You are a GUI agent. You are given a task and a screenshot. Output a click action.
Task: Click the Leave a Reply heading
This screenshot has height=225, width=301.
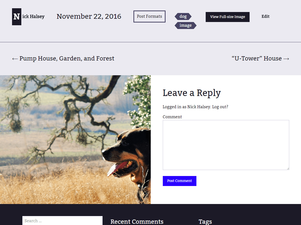[x=192, y=93]
